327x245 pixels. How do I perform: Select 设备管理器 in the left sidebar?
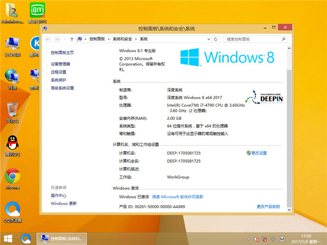(61, 64)
